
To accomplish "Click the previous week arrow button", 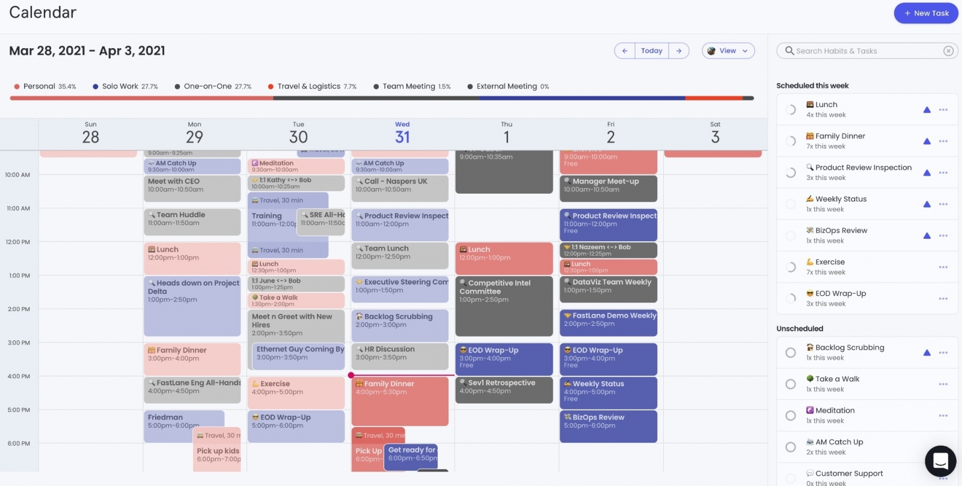I will pyautogui.click(x=625, y=51).
